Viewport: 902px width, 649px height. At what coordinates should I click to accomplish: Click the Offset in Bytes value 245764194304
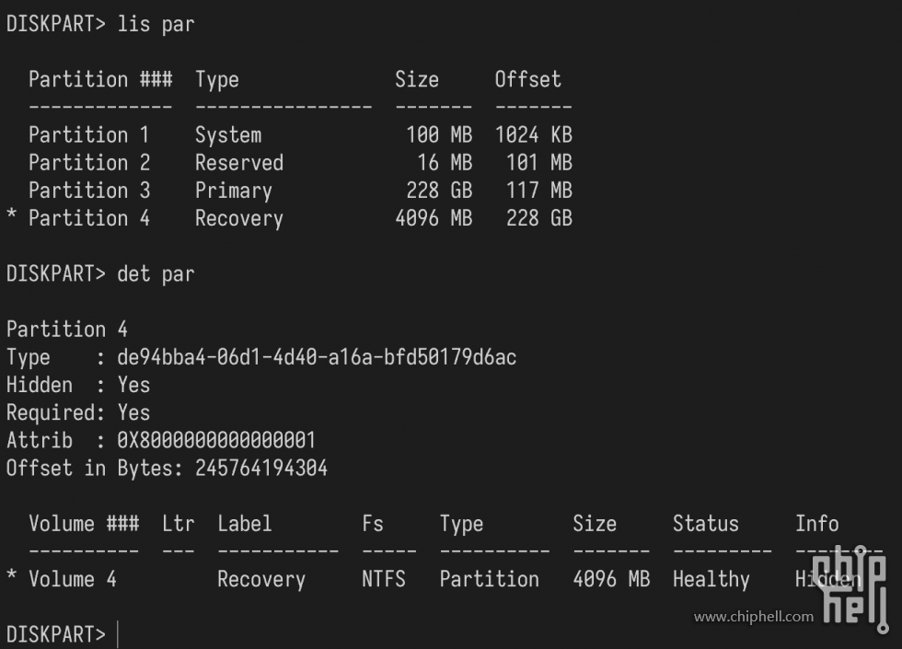pos(261,469)
